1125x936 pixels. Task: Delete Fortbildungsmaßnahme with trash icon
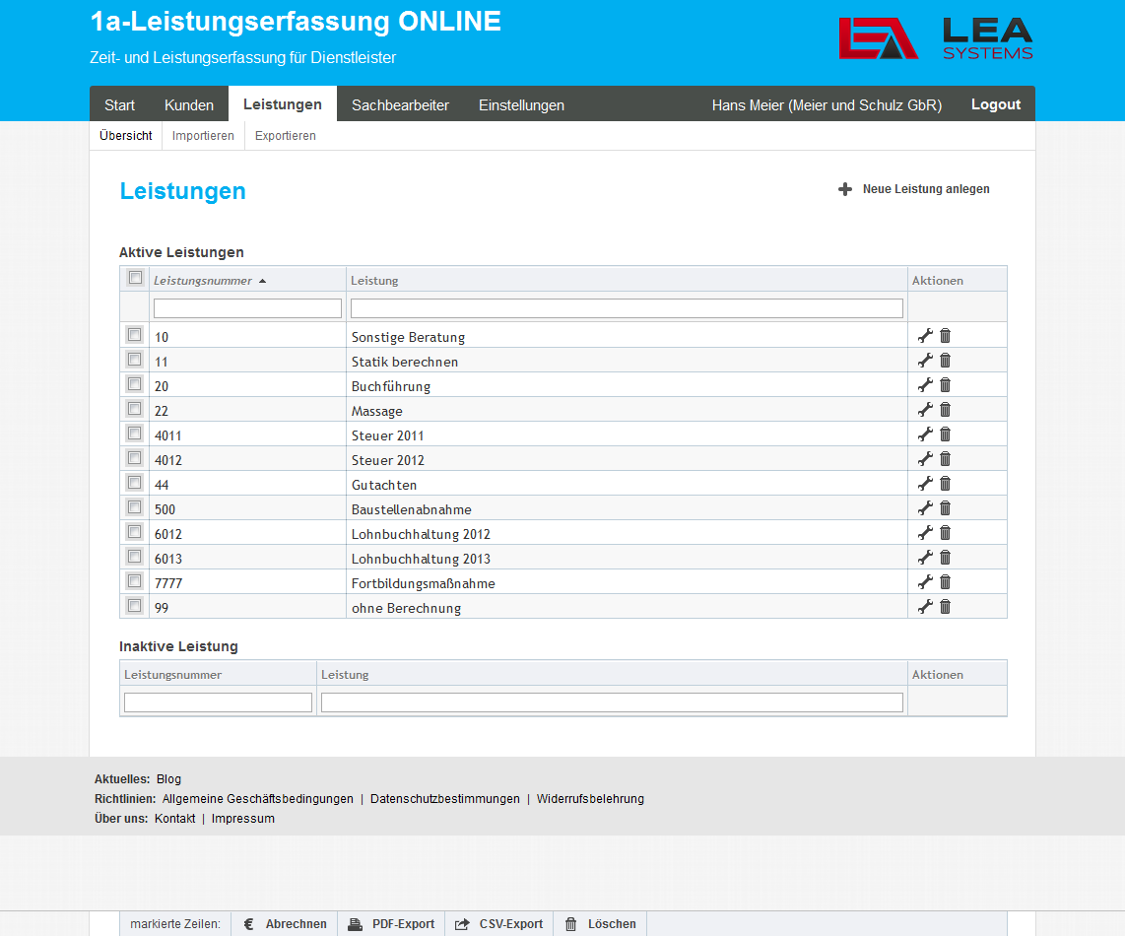click(x=945, y=581)
